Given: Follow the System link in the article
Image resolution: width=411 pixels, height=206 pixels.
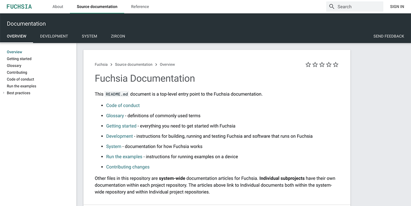Looking at the screenshot, I should pos(114,147).
